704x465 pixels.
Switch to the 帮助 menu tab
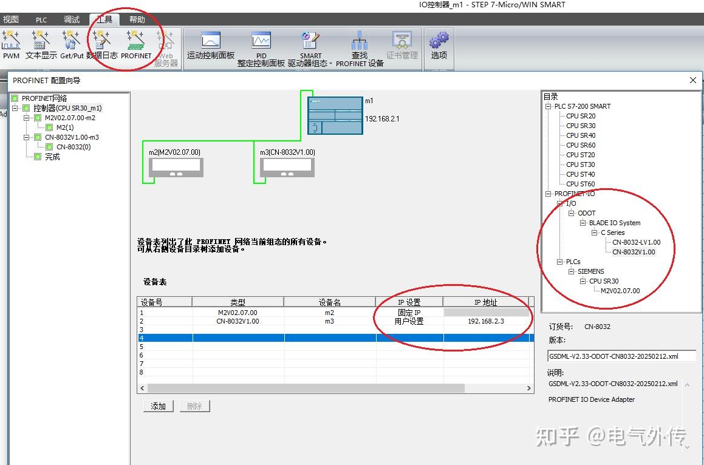click(137, 19)
